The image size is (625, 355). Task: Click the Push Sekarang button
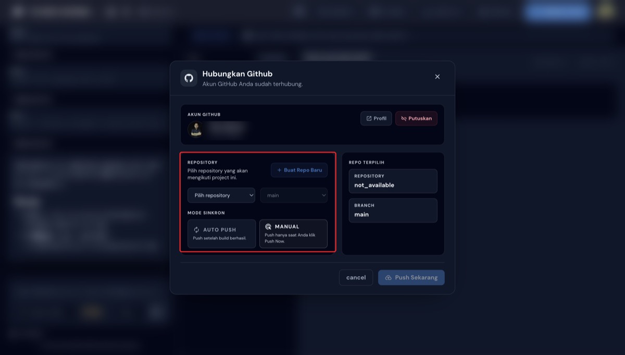coord(411,277)
